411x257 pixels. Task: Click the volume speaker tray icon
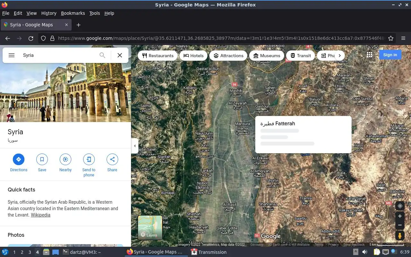point(365,252)
